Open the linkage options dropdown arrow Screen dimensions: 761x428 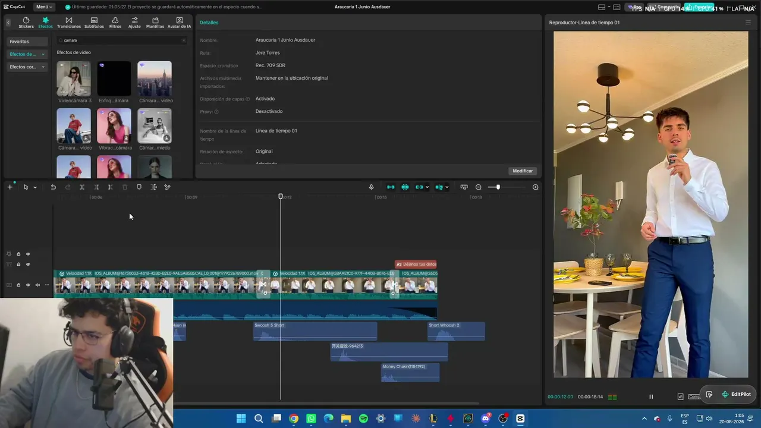[x=427, y=187]
